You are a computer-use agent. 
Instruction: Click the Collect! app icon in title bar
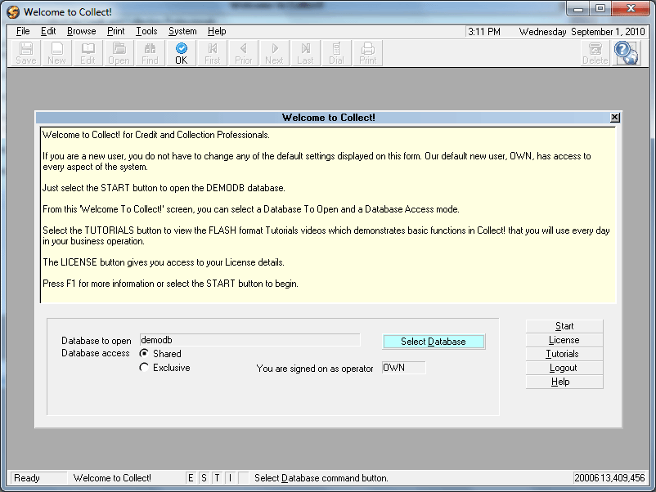pos(13,12)
